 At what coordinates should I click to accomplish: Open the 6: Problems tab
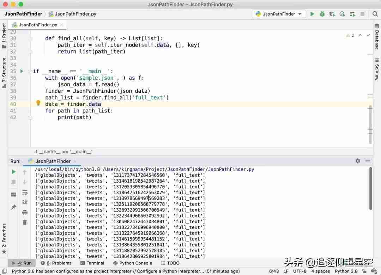(56, 263)
